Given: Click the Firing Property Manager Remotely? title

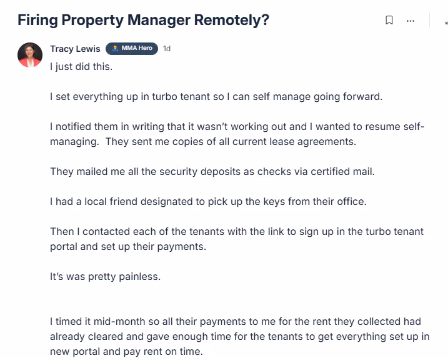Looking at the screenshot, I should click(x=144, y=20).
